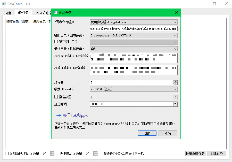Screen dimensions: 232x162
Task: Click the 临时目录 (固态) column header
Action: [18, 21]
